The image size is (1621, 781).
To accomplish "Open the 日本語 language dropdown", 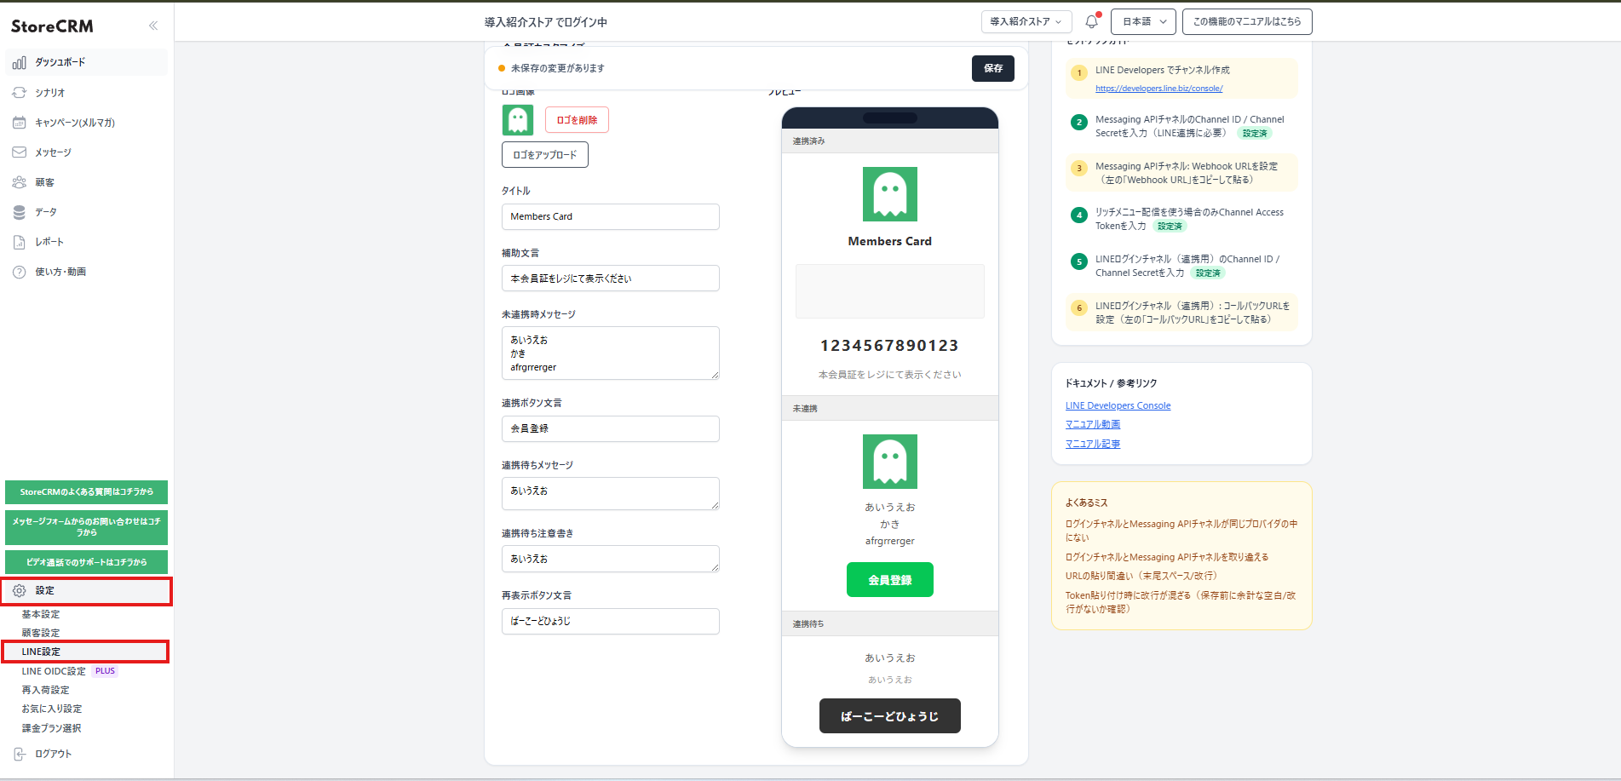I will 1142,21.
